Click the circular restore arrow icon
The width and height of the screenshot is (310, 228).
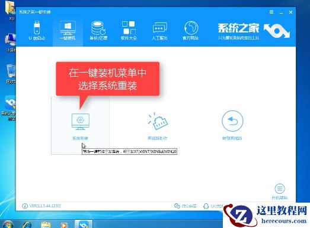click(x=232, y=121)
